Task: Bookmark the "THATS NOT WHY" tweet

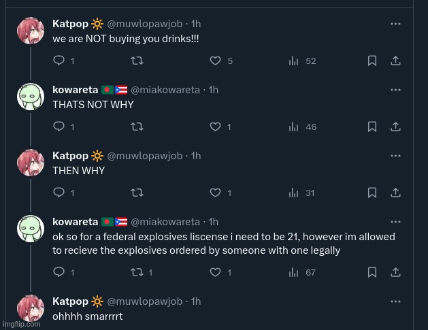Action: pyautogui.click(x=372, y=127)
